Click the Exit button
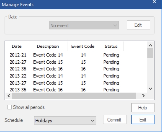Viewport: 162px width, 132px height. 143,120
